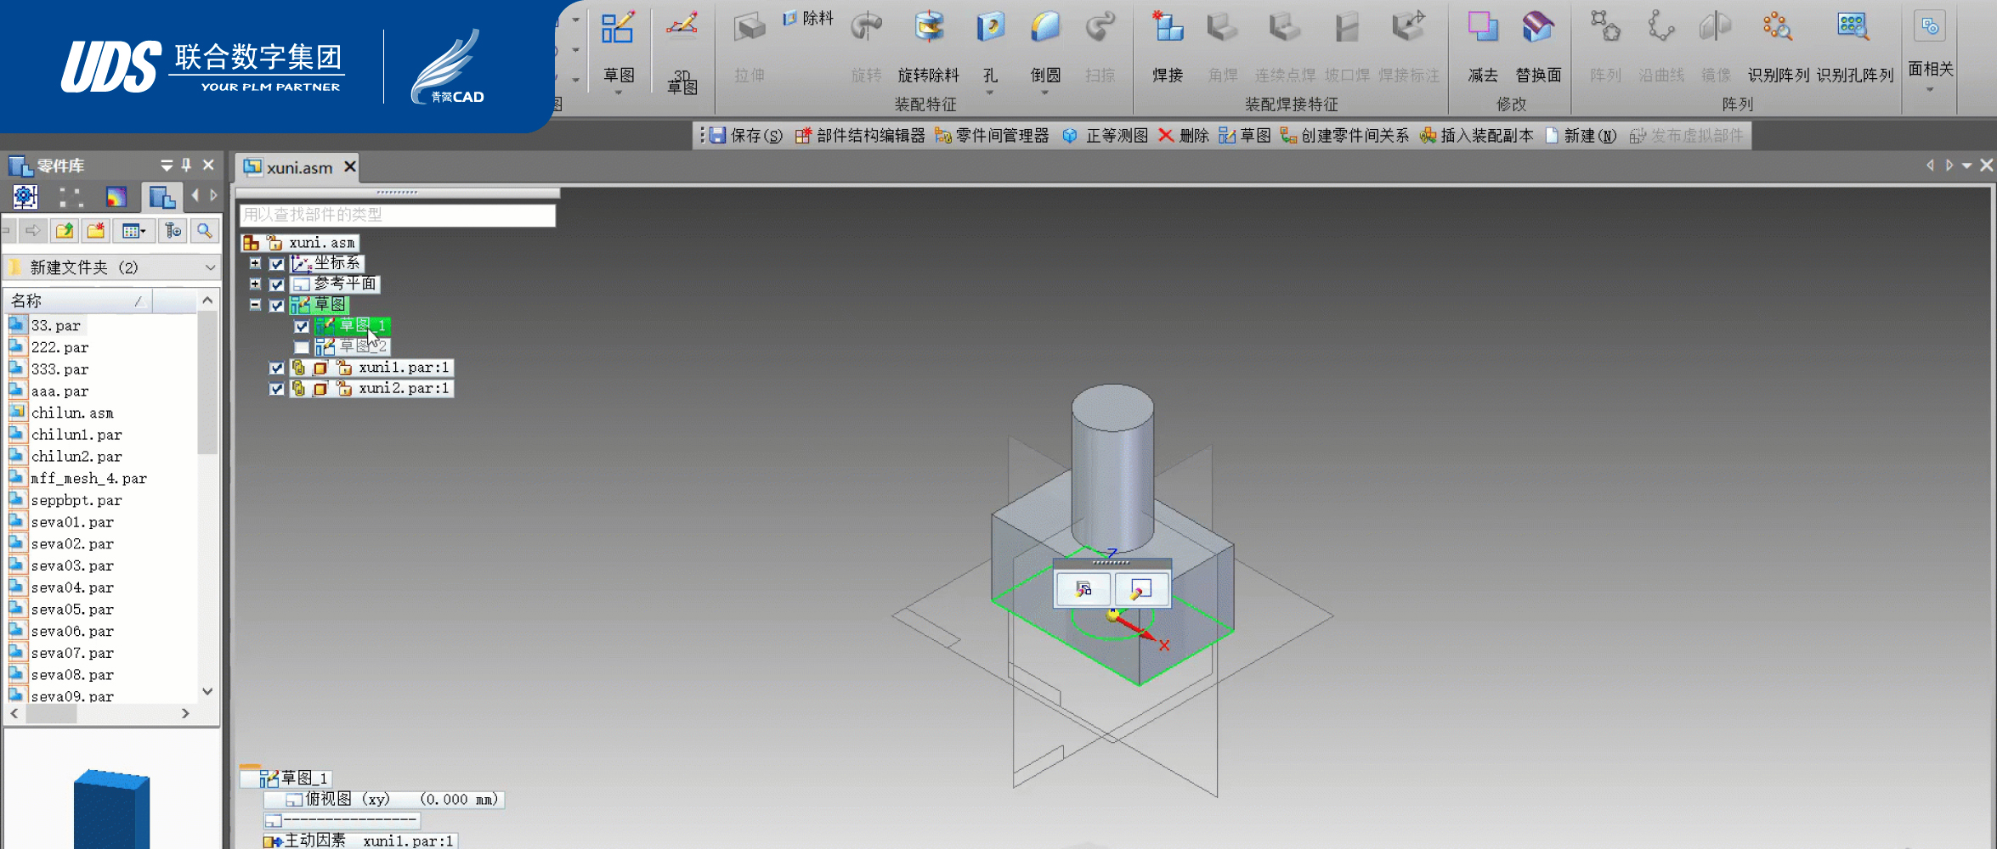This screenshot has width=1997, height=849.
Task: Collapse the 草图 tree node
Action: [x=255, y=305]
